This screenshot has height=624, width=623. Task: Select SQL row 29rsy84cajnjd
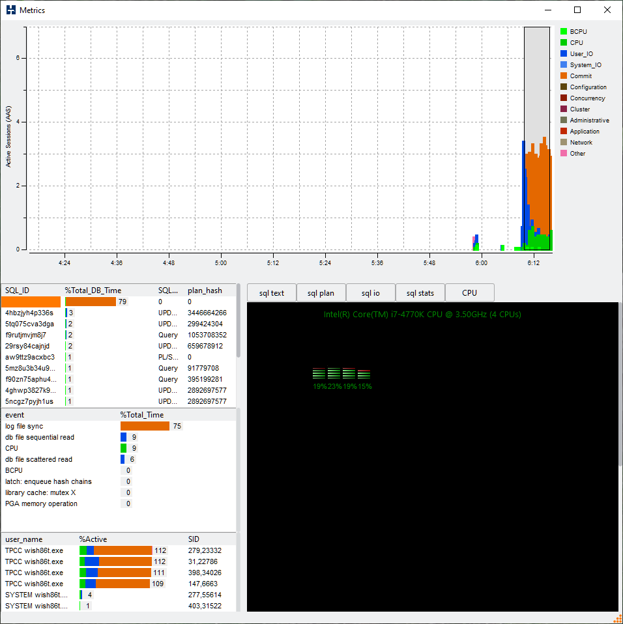point(119,347)
